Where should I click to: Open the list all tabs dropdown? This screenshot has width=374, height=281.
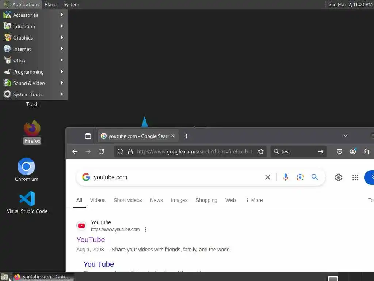coord(345,136)
